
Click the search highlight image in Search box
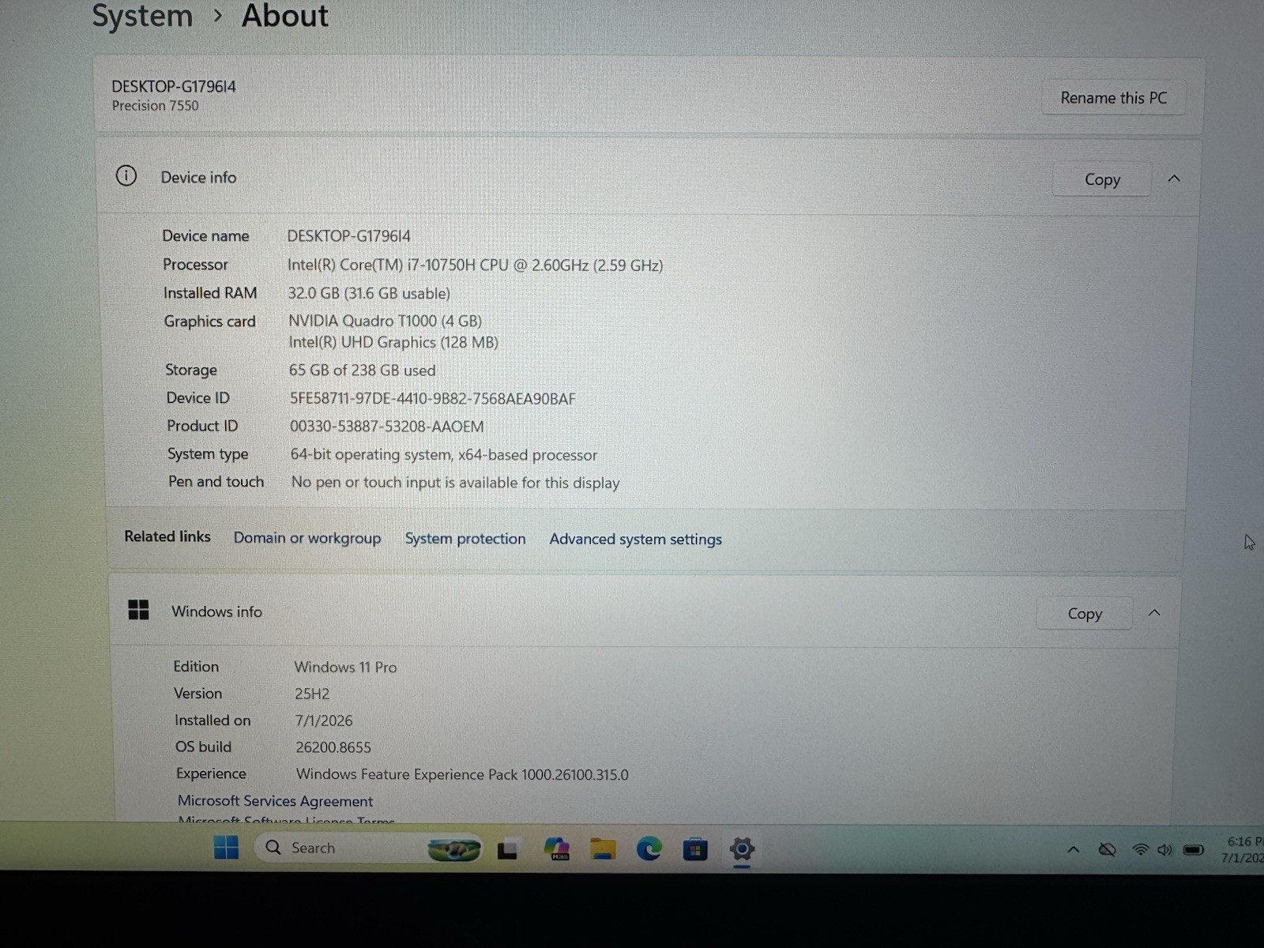point(453,849)
